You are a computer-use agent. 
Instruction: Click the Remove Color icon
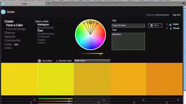pyautogui.click(x=57, y=61)
